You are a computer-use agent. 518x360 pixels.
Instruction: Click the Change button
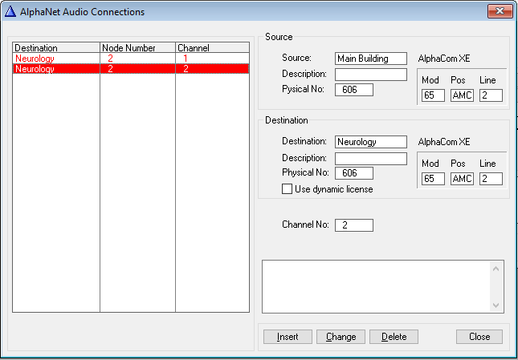tap(341, 337)
